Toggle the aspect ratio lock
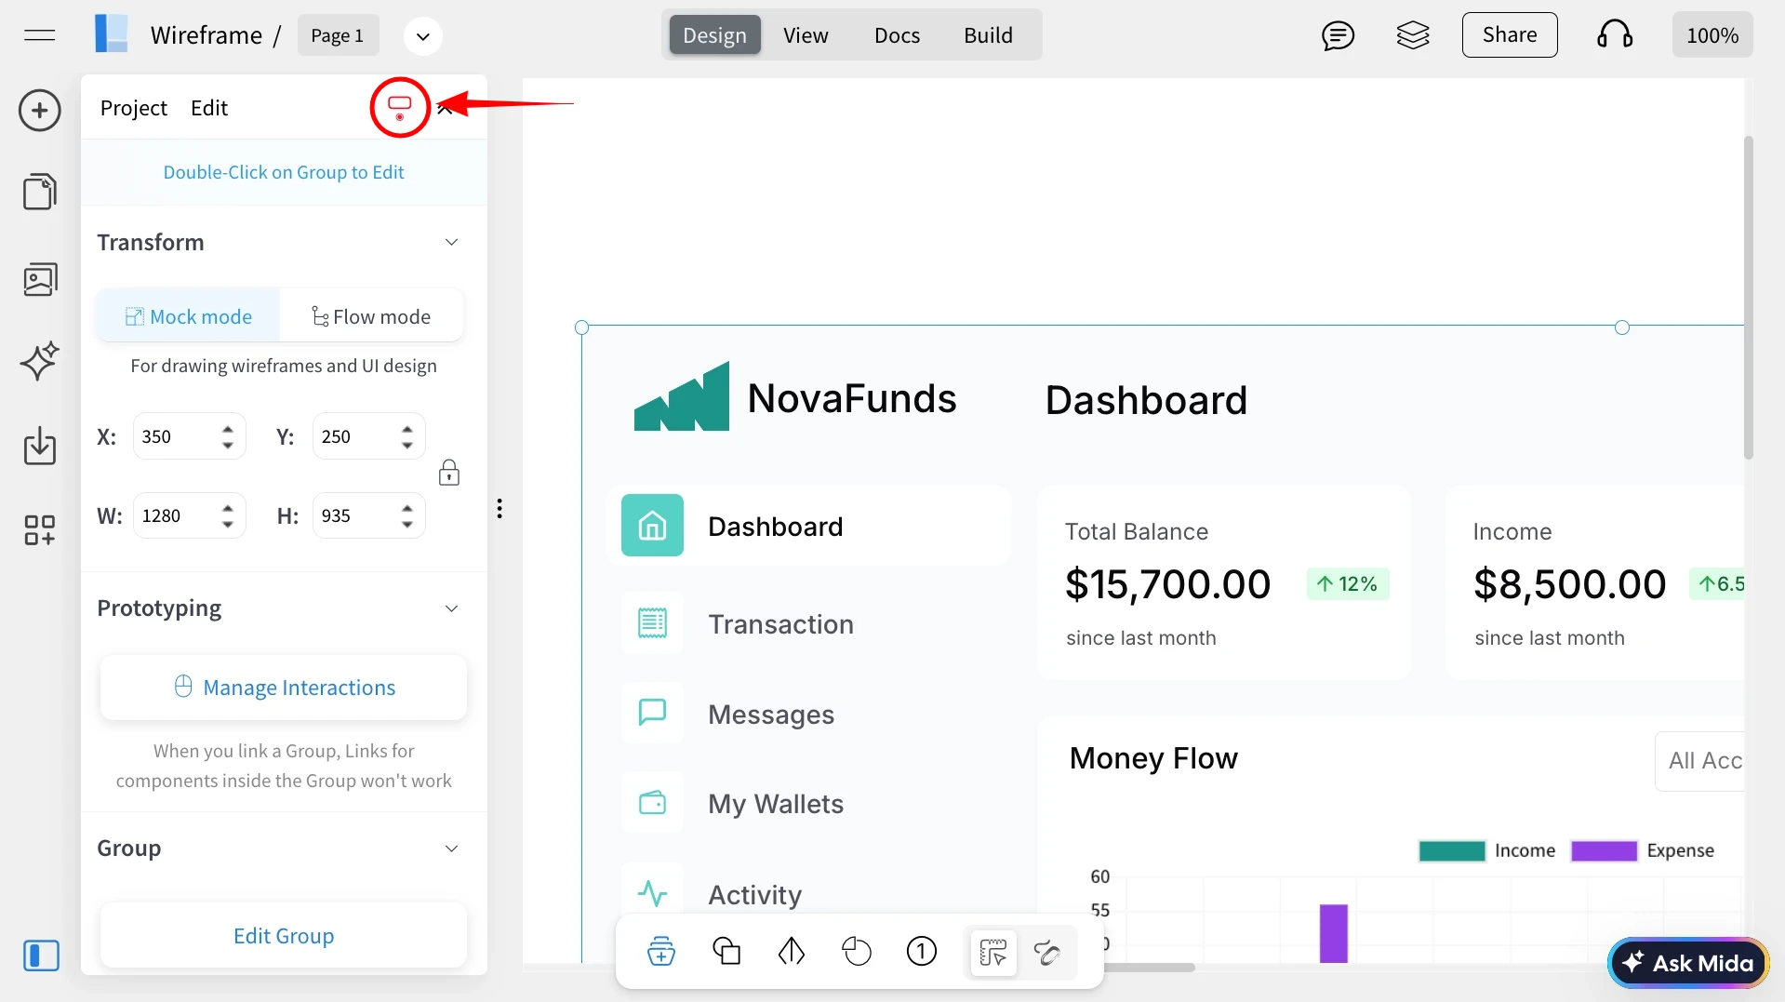This screenshot has width=1785, height=1002. (449, 474)
